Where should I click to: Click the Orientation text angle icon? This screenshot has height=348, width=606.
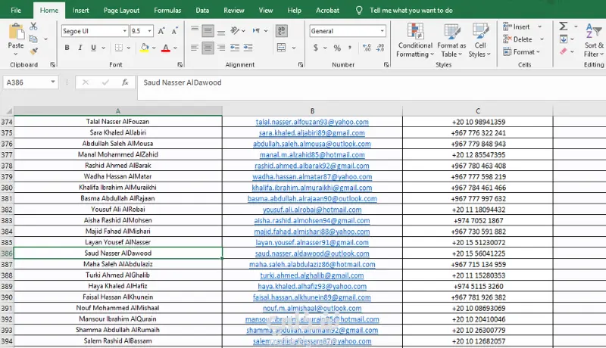click(x=235, y=30)
